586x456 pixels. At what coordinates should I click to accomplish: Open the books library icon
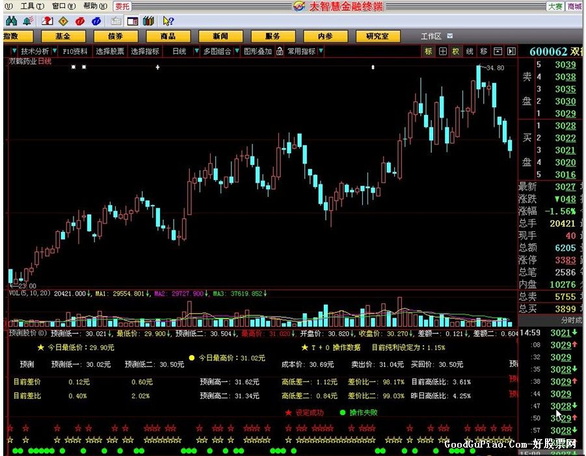tap(149, 21)
